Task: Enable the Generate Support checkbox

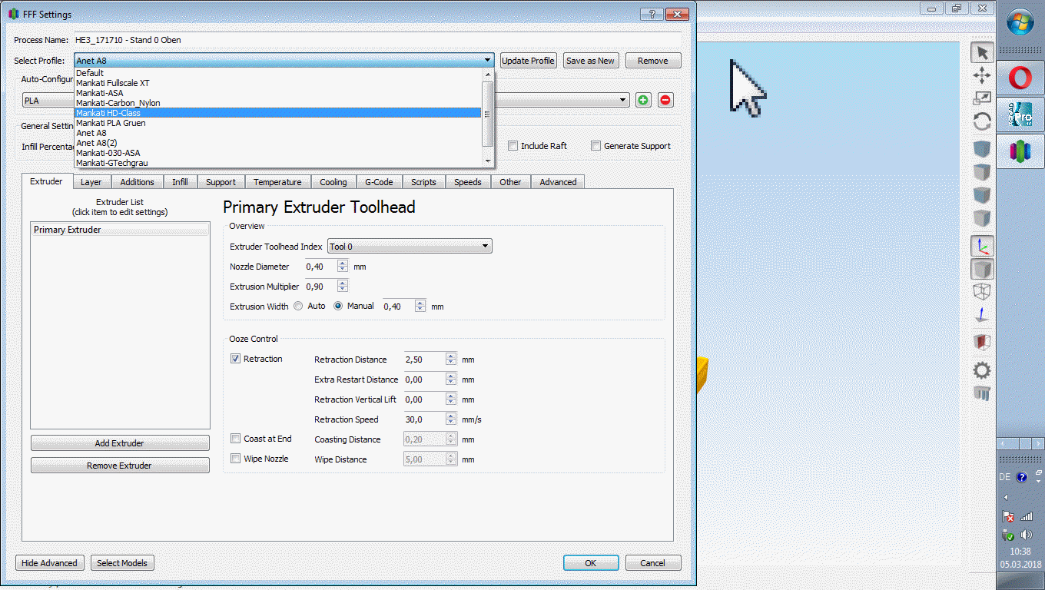Action: coord(595,146)
